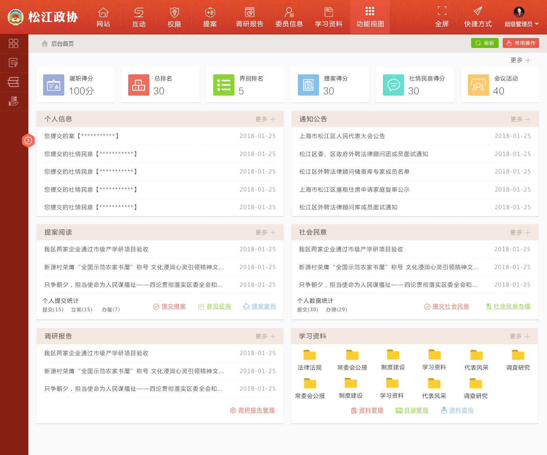Open the 互动 navigation item

[x=139, y=17]
